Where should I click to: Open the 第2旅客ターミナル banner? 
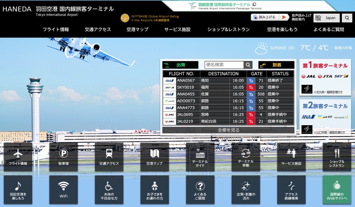pos(325,117)
